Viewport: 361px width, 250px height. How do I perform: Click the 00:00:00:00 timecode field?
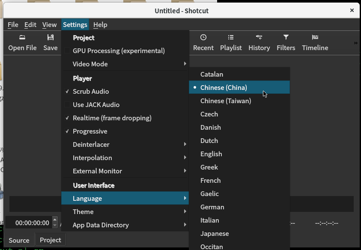30,222
